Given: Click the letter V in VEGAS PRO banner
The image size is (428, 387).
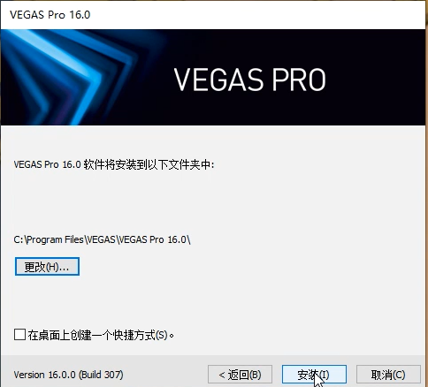Looking at the screenshot, I should (182, 80).
